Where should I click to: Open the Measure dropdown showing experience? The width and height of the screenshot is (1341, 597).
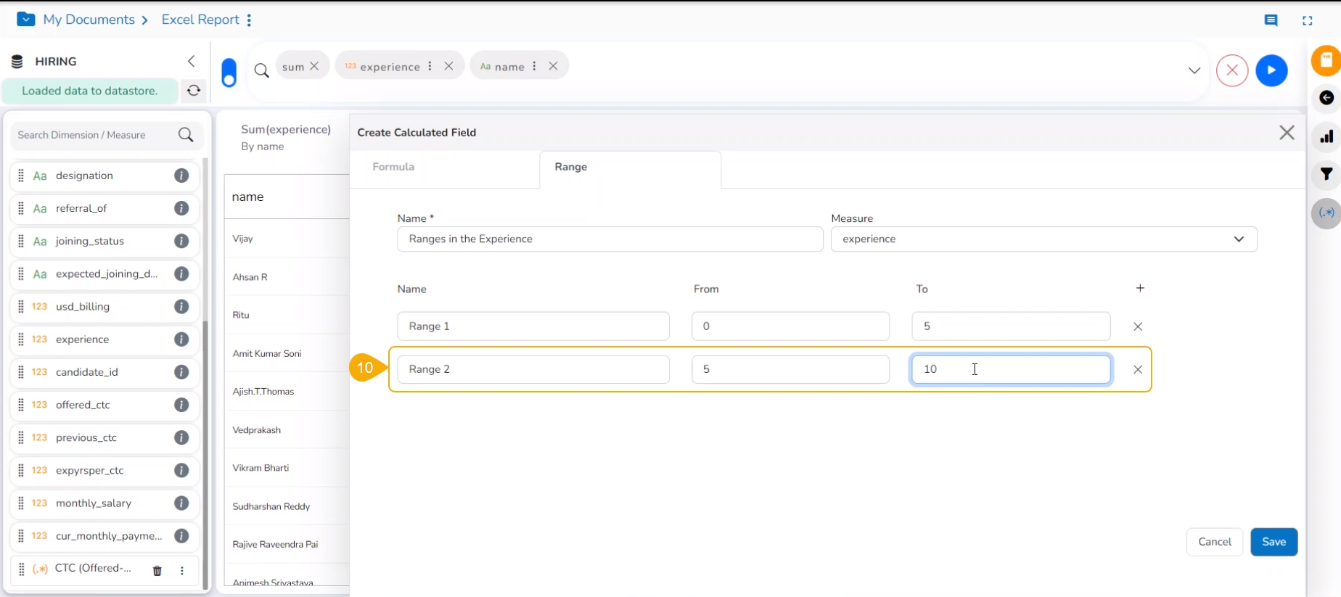[1043, 239]
